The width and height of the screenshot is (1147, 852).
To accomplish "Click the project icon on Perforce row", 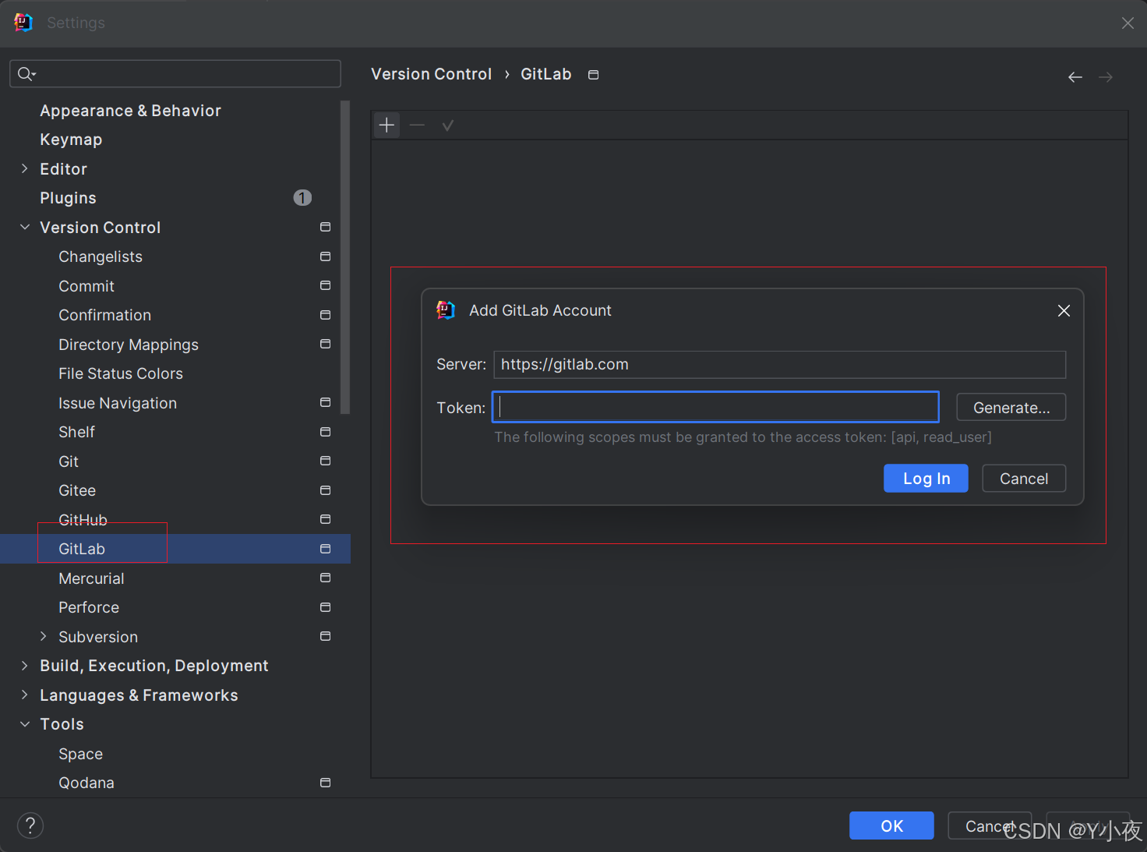I will 326,607.
